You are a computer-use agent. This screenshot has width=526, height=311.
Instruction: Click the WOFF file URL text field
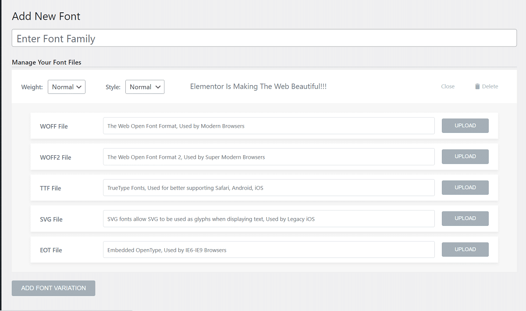click(x=268, y=126)
